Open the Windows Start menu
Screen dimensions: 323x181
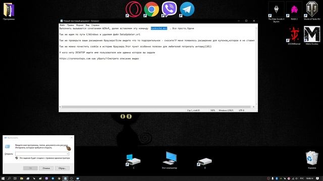tap(3, 178)
